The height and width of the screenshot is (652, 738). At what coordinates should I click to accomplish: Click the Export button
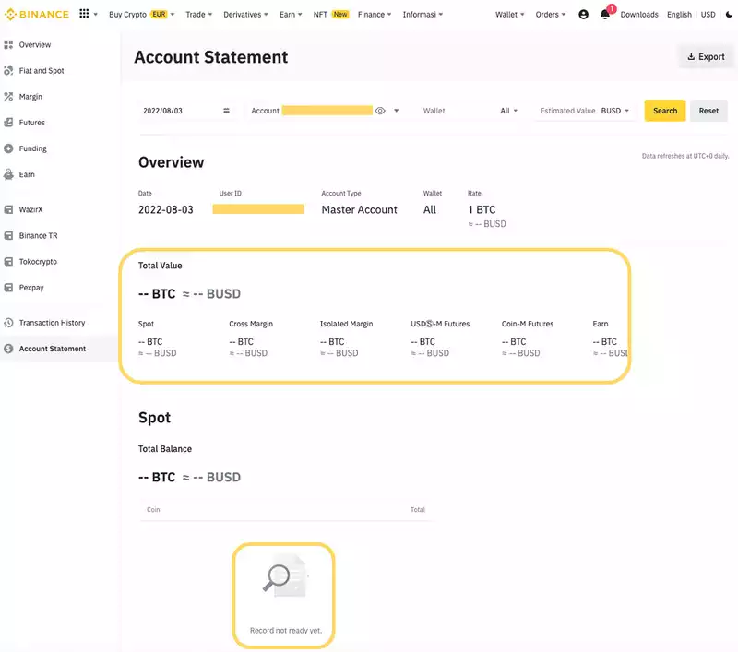pos(707,56)
